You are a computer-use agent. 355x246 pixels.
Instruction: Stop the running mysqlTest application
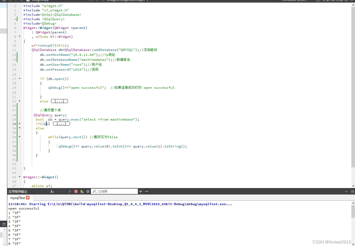tap(76, 191)
